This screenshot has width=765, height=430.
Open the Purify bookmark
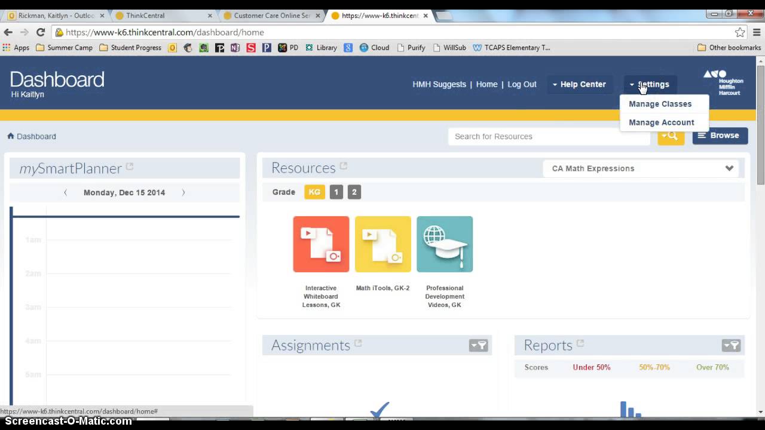[x=411, y=48]
